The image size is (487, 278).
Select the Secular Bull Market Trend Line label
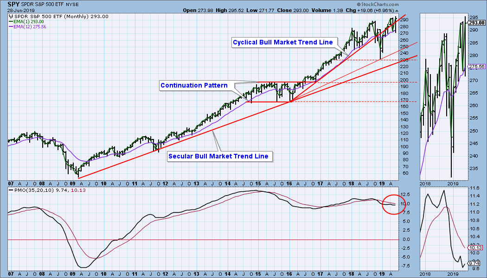[218, 157]
